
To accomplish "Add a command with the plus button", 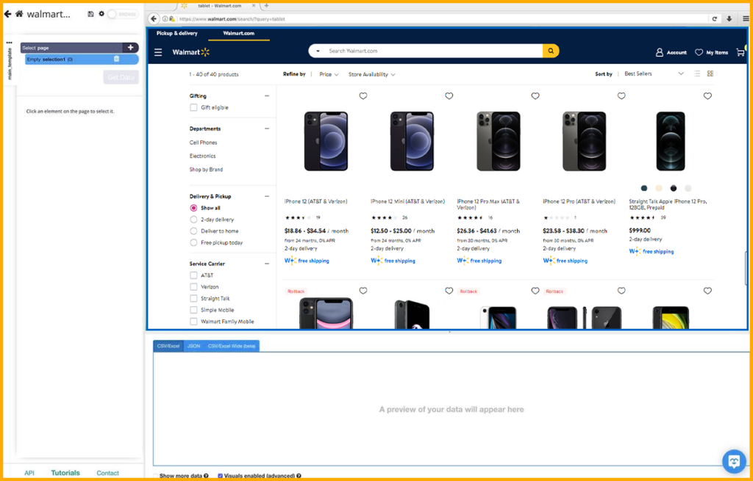I will tap(130, 48).
